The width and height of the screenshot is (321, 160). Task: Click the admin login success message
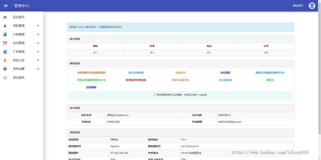181,27
